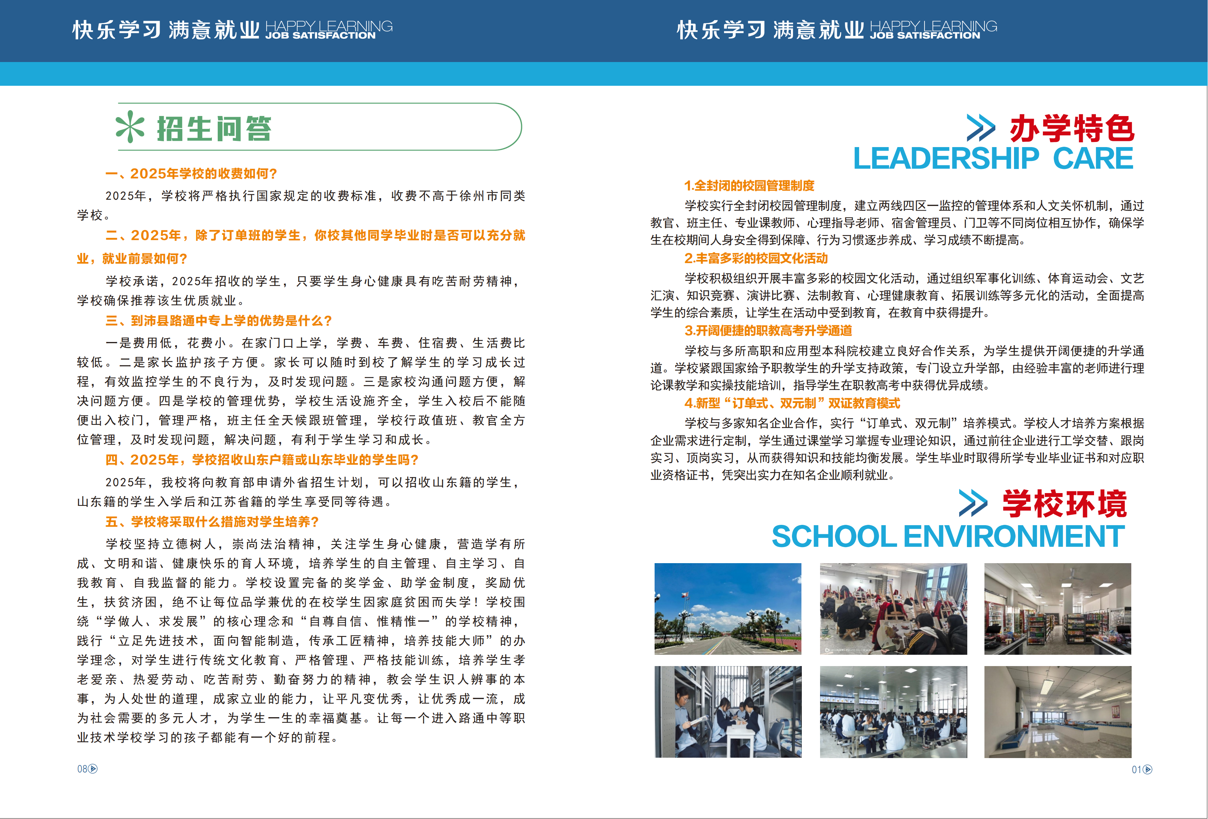This screenshot has width=1208, height=819.
Task: Click question 二 about 订单班 graduates' employment
Action: [301, 247]
